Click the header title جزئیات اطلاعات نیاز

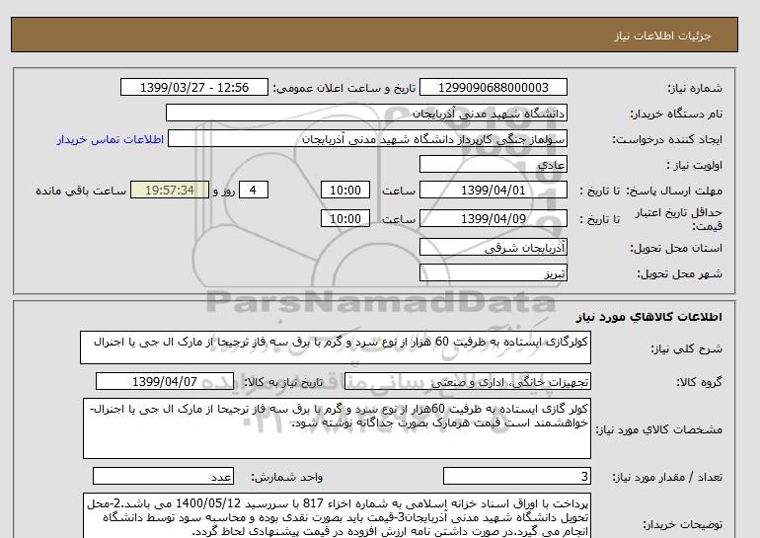[662, 36]
